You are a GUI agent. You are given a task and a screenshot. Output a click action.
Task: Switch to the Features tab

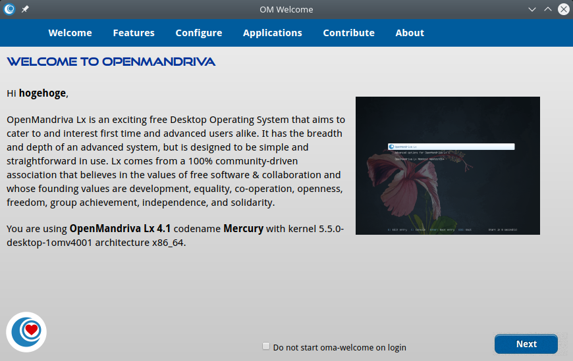(x=134, y=33)
